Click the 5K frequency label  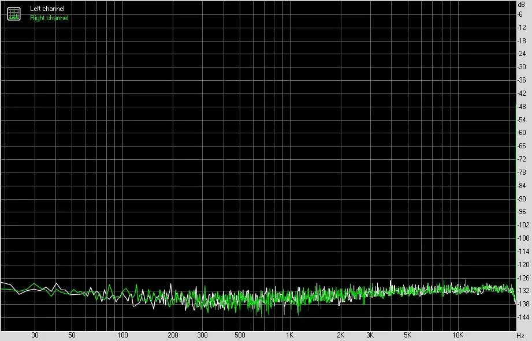point(407,335)
